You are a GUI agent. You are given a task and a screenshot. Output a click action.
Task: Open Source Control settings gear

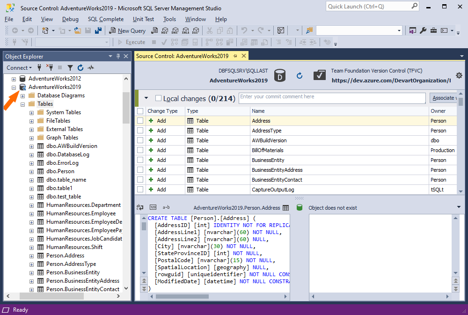point(459,75)
